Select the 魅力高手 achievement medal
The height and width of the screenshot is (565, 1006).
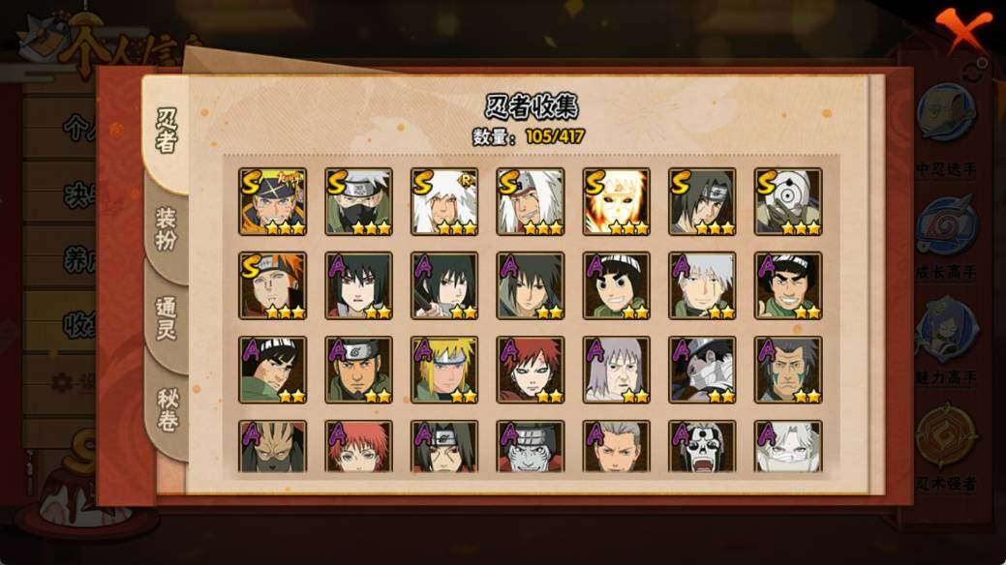(x=946, y=342)
